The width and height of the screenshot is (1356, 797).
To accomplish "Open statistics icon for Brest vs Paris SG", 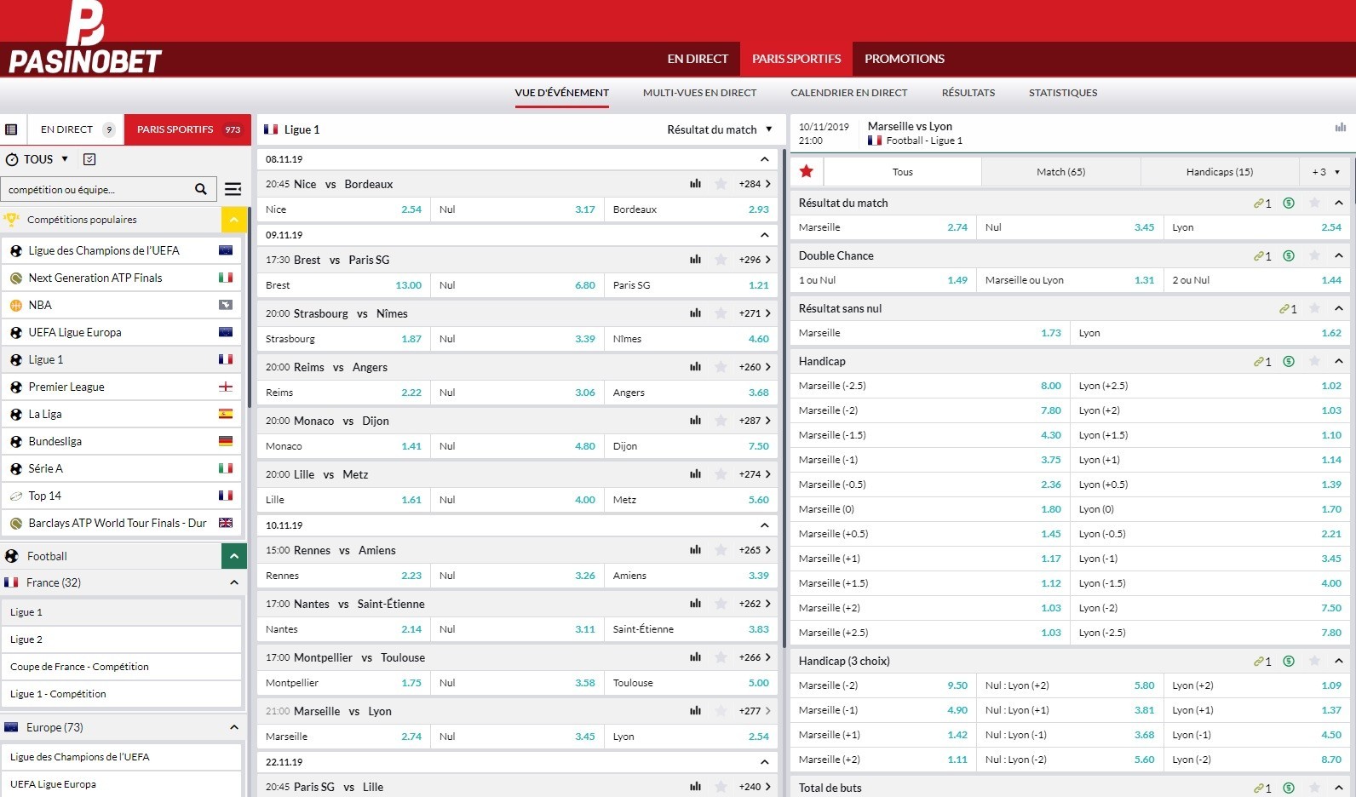I will (696, 260).
